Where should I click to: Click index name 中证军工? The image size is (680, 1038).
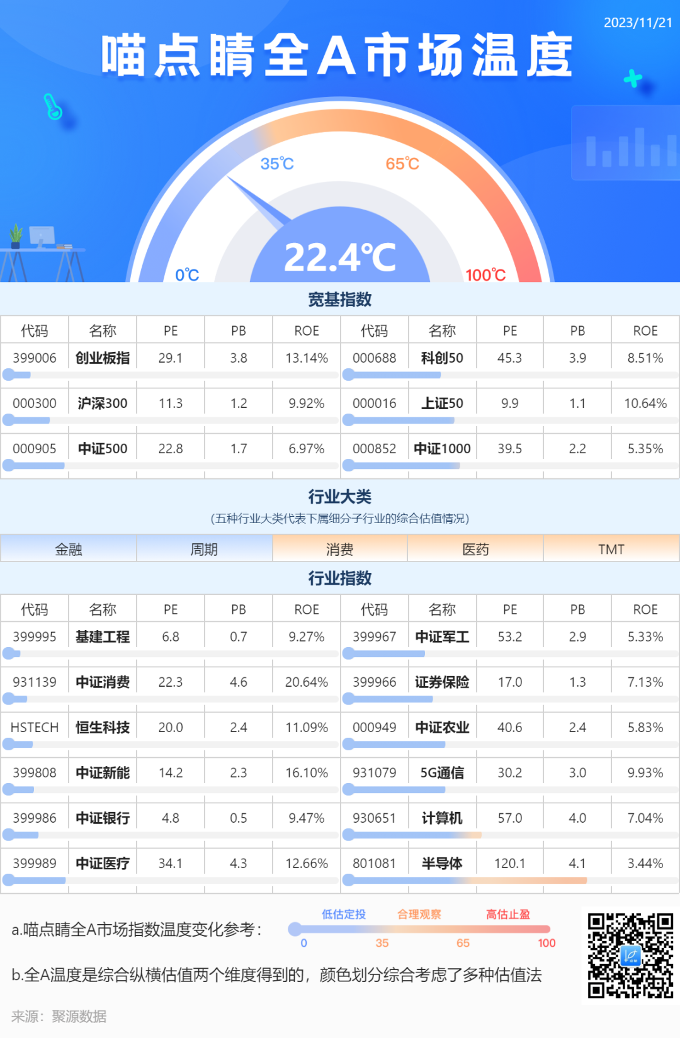[x=442, y=637]
